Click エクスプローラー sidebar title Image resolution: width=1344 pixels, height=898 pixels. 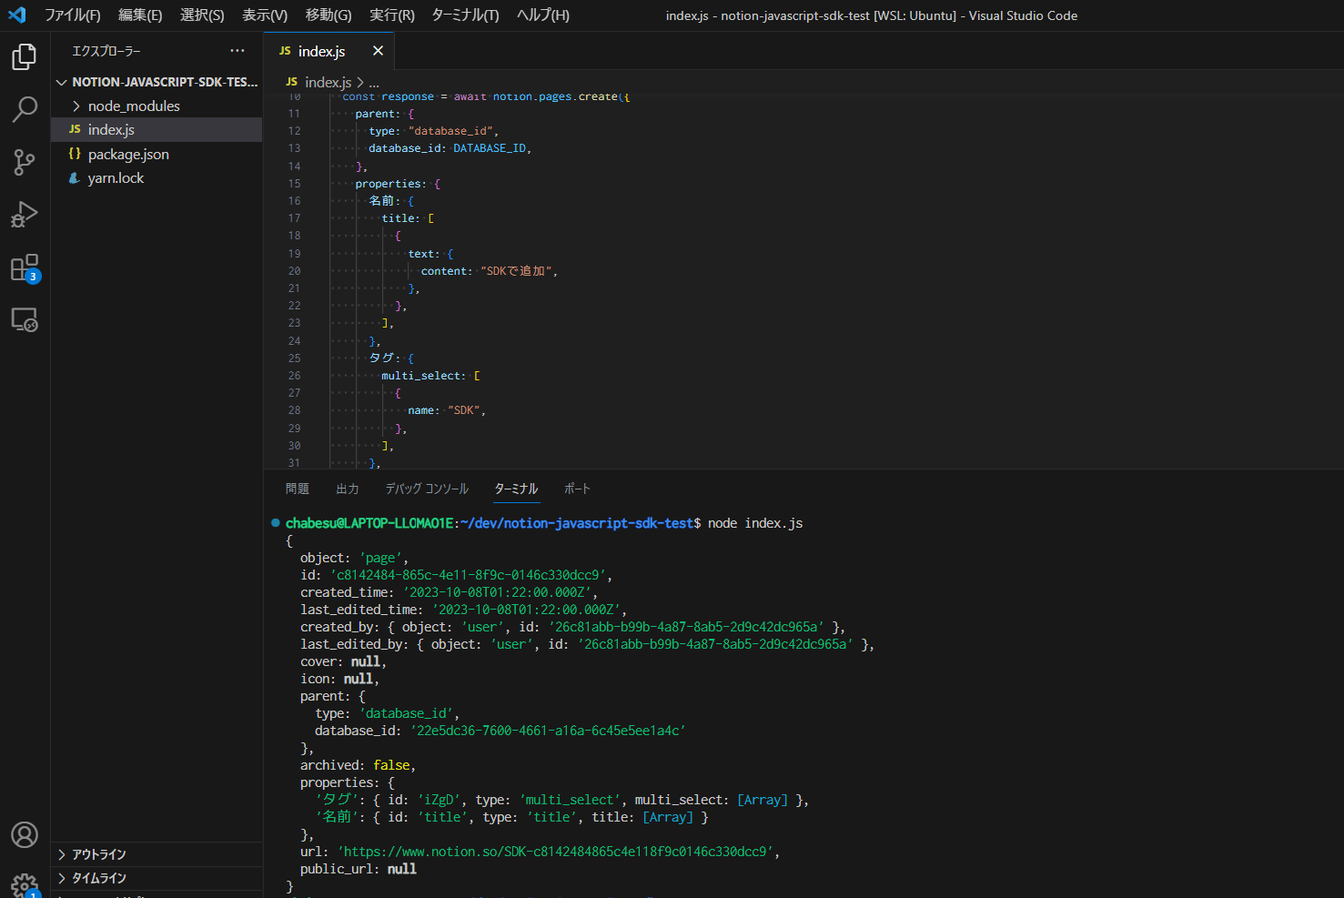coord(106,51)
